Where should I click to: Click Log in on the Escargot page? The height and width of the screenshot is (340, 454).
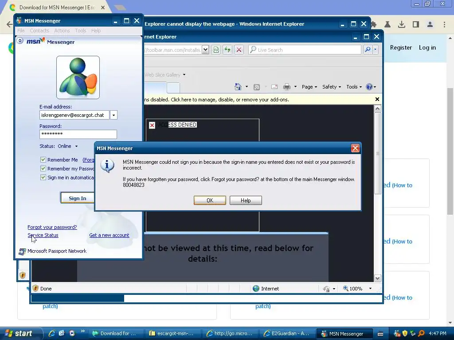tap(427, 47)
